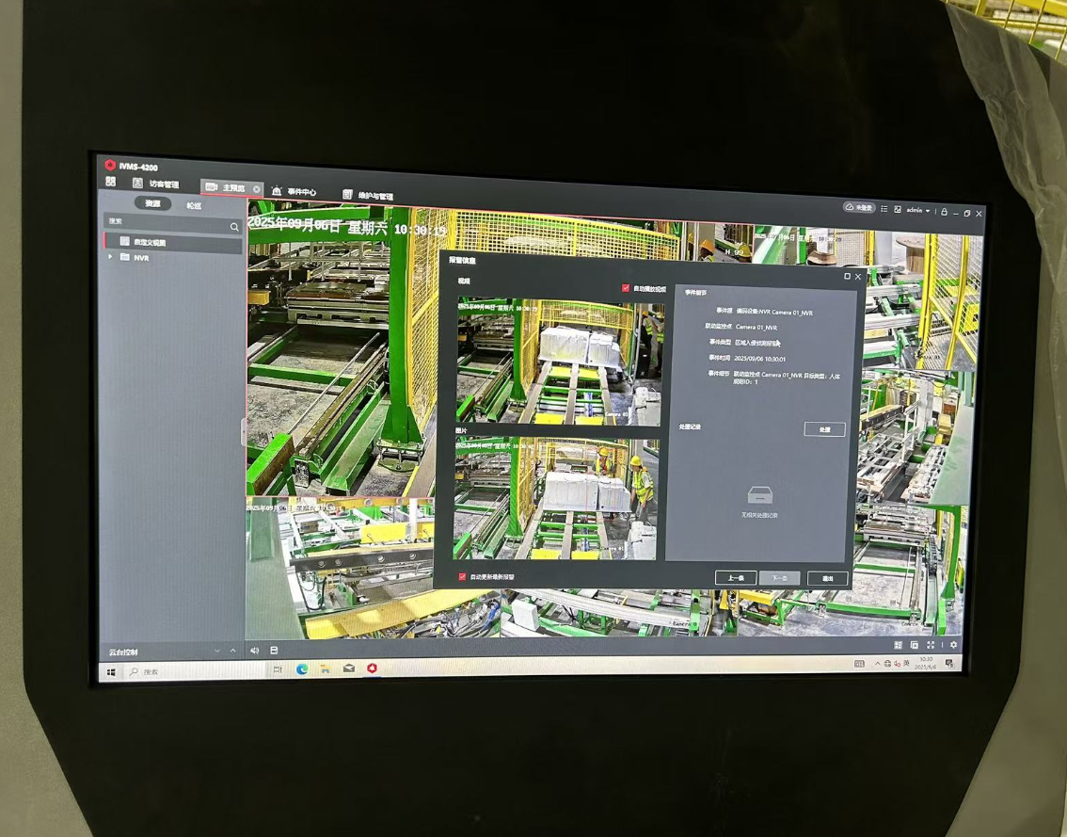Uncheck the 自动播放视频 checkbox
This screenshot has width=1067, height=837.
point(626,289)
